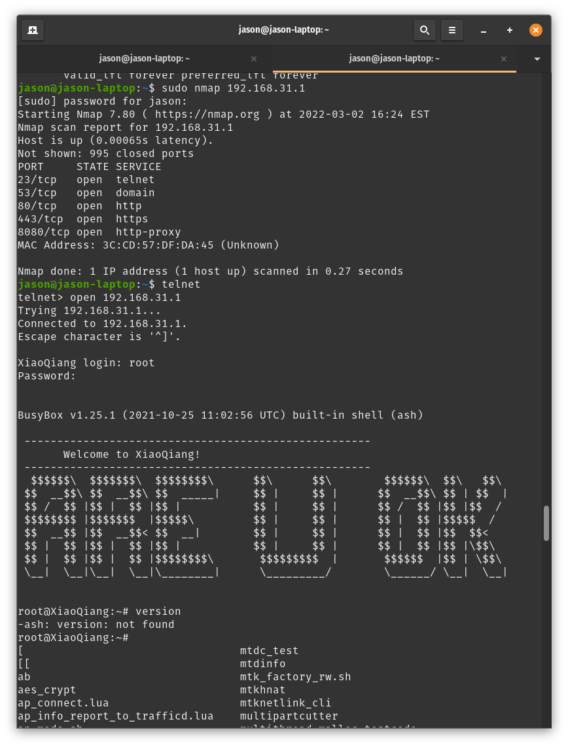Click the https://nmap.org link
The height and width of the screenshot is (747, 568).
[x=207, y=114]
